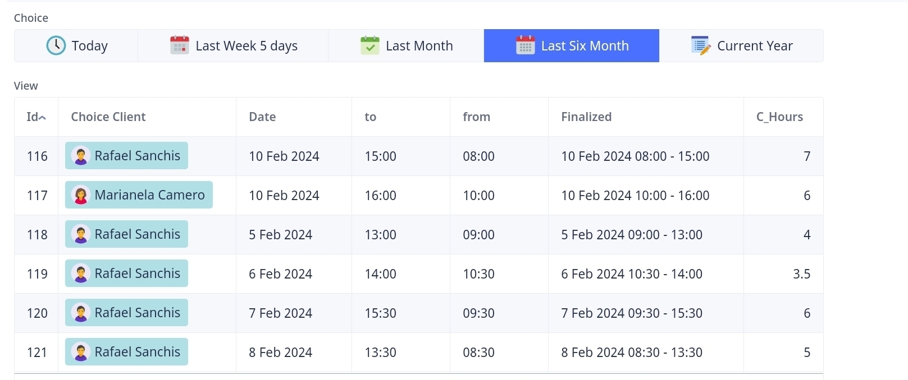Open Marianela Camero client tag
The width and height of the screenshot is (908, 380).
149,195
